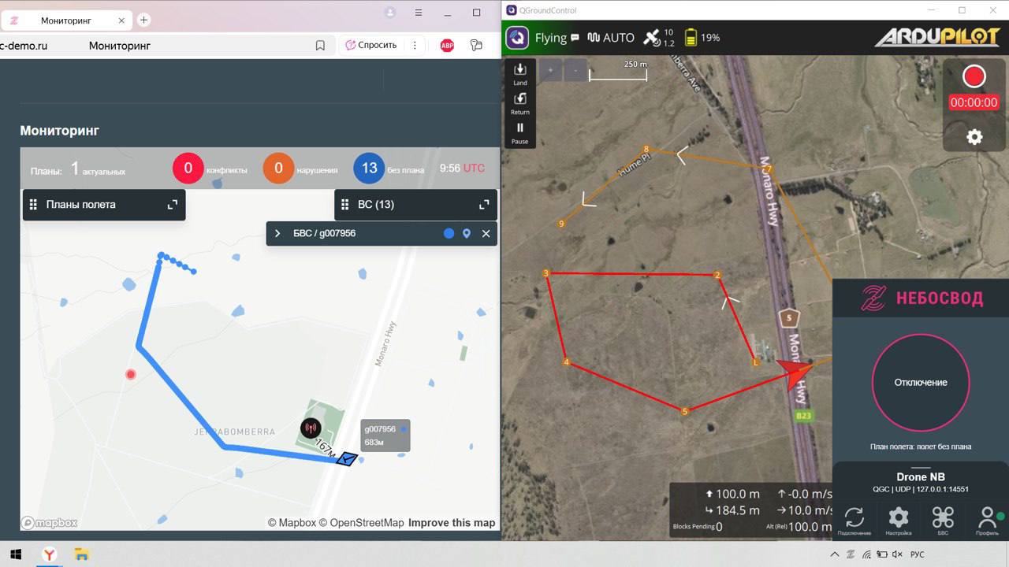This screenshot has height=567, width=1009.
Task: Select waypoint 3 on the mission map
Action: pos(545,273)
